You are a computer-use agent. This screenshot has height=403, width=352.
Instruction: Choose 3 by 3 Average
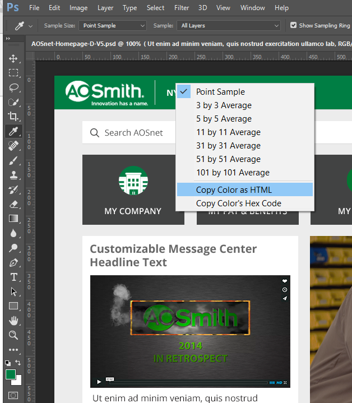click(245, 105)
